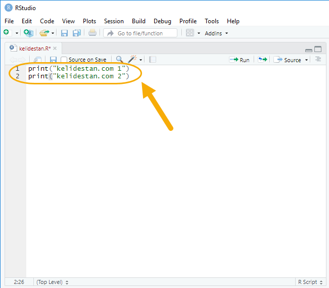Open the Workspace Panes dropdown arrow
The height and width of the screenshot is (288, 329).
[x=199, y=33]
